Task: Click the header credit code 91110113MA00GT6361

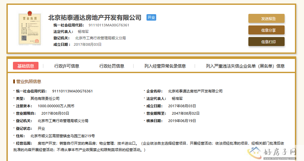Action: [109, 25]
